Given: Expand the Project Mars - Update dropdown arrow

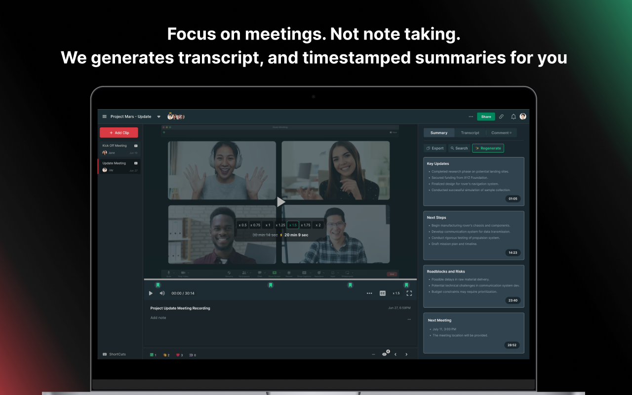Looking at the screenshot, I should (x=158, y=117).
